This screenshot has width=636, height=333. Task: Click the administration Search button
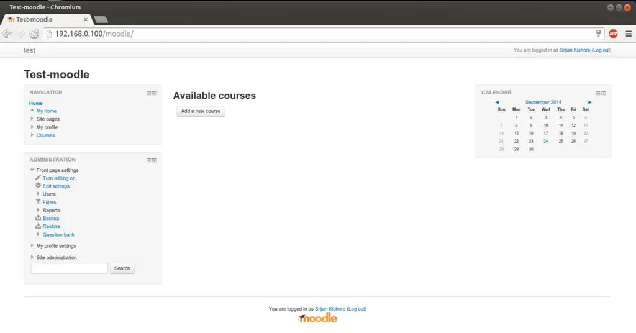point(122,268)
